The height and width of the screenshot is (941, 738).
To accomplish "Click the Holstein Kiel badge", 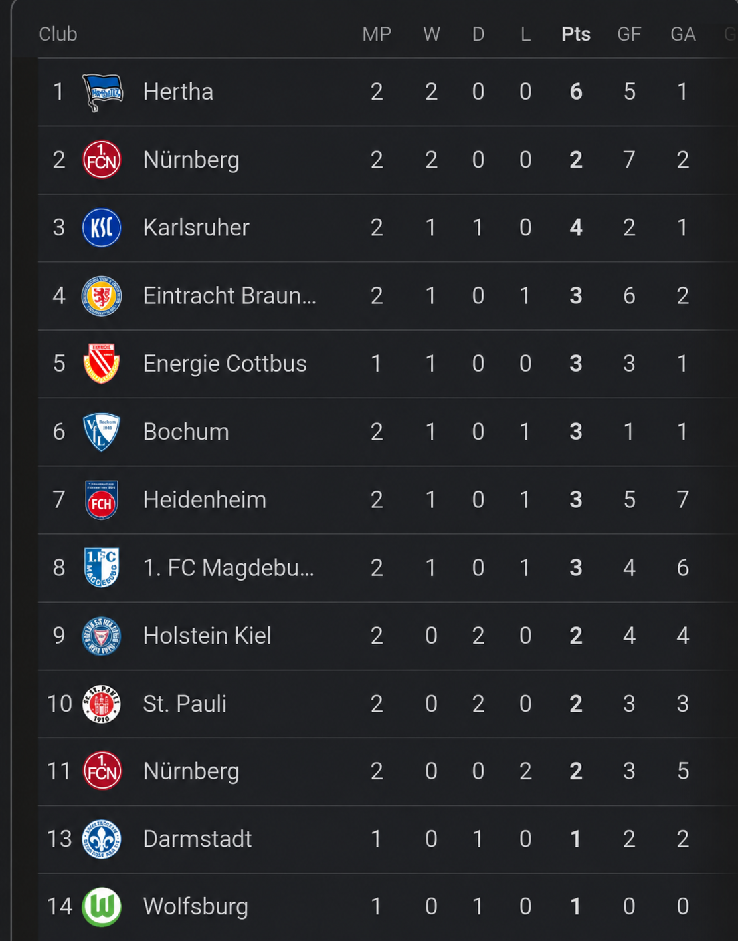I will pos(102,636).
